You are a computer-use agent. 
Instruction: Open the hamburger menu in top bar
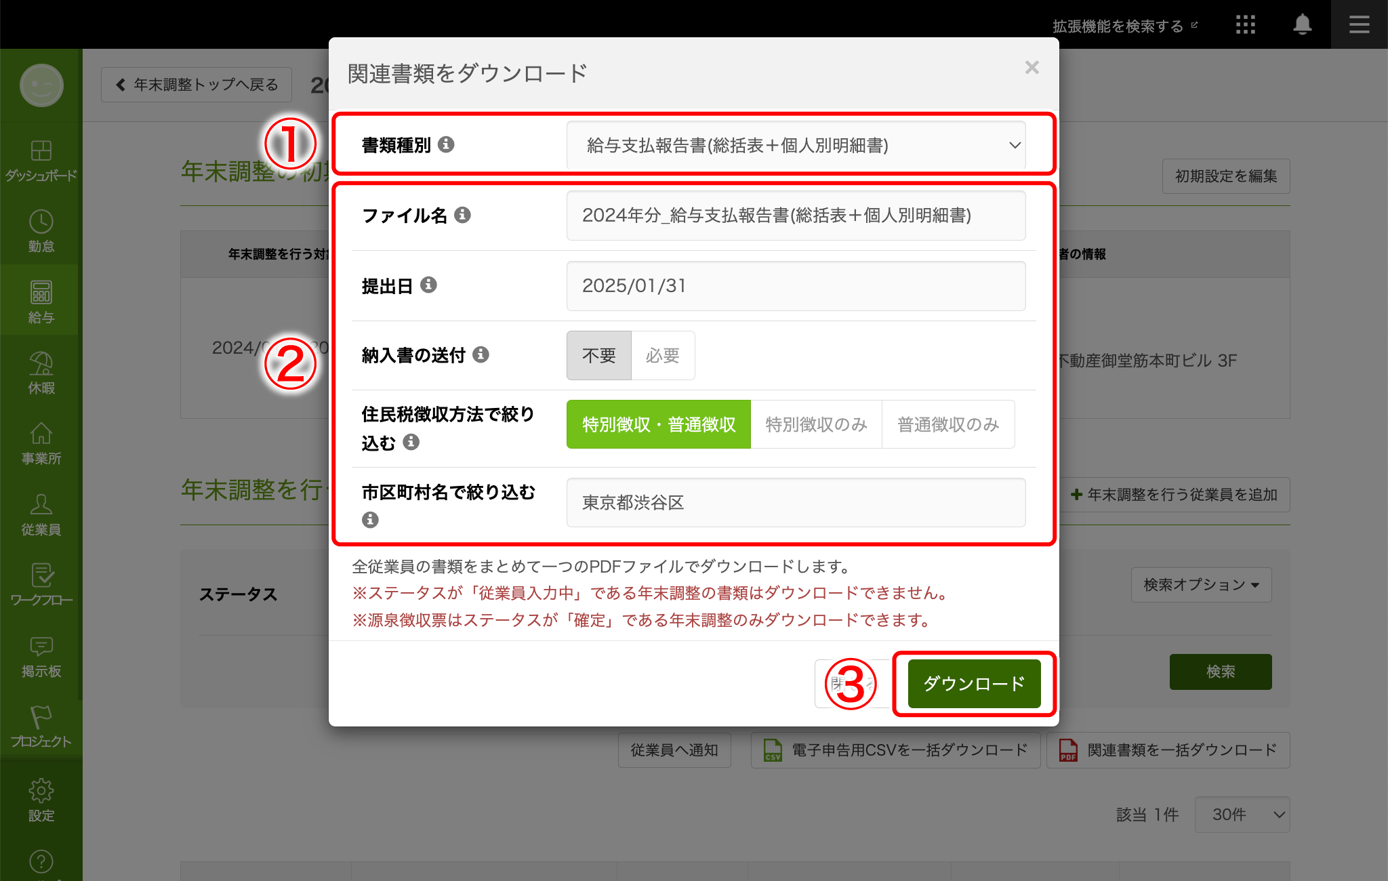[1359, 25]
